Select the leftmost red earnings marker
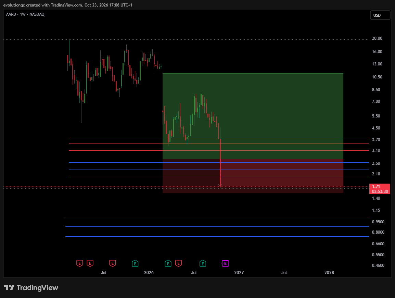This screenshot has height=298, width=395. click(80, 263)
